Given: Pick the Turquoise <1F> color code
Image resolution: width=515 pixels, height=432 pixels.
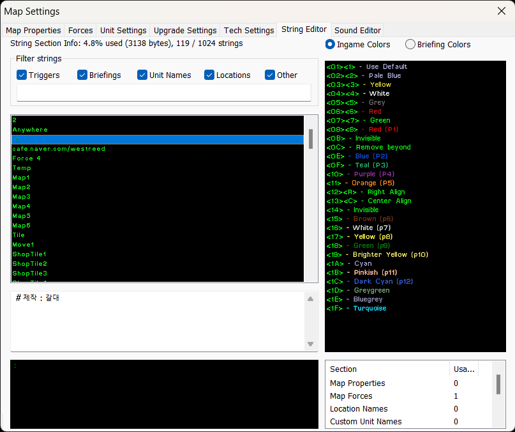Looking at the screenshot, I should (x=356, y=309).
